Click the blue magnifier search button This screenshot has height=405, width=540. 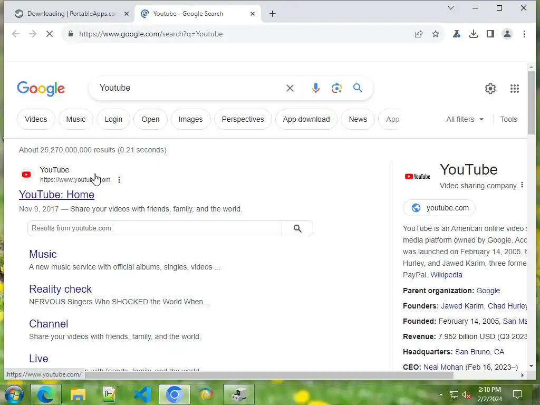click(358, 88)
